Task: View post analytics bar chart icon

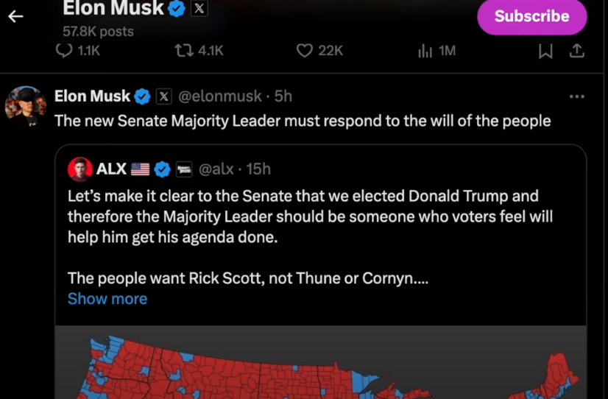Action: point(425,51)
